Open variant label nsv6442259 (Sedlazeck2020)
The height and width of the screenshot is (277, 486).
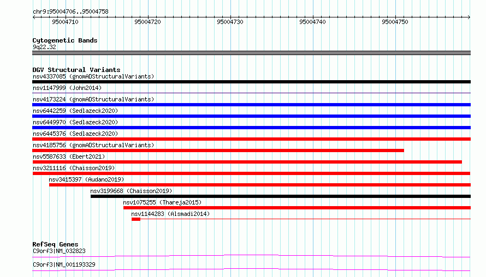[x=75, y=111]
